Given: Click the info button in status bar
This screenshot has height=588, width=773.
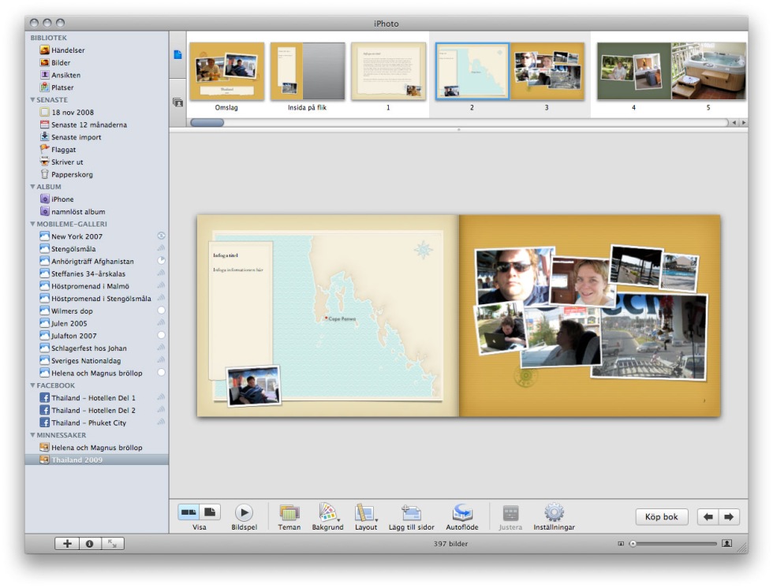Looking at the screenshot, I should [89, 543].
